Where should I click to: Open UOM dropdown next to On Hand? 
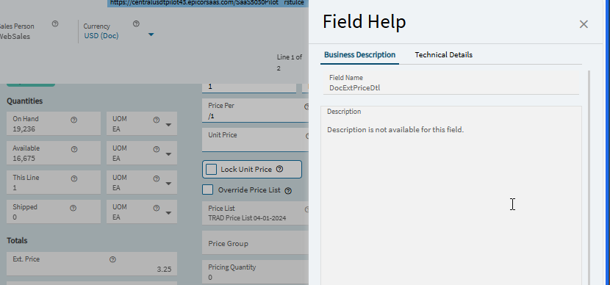pos(168,125)
